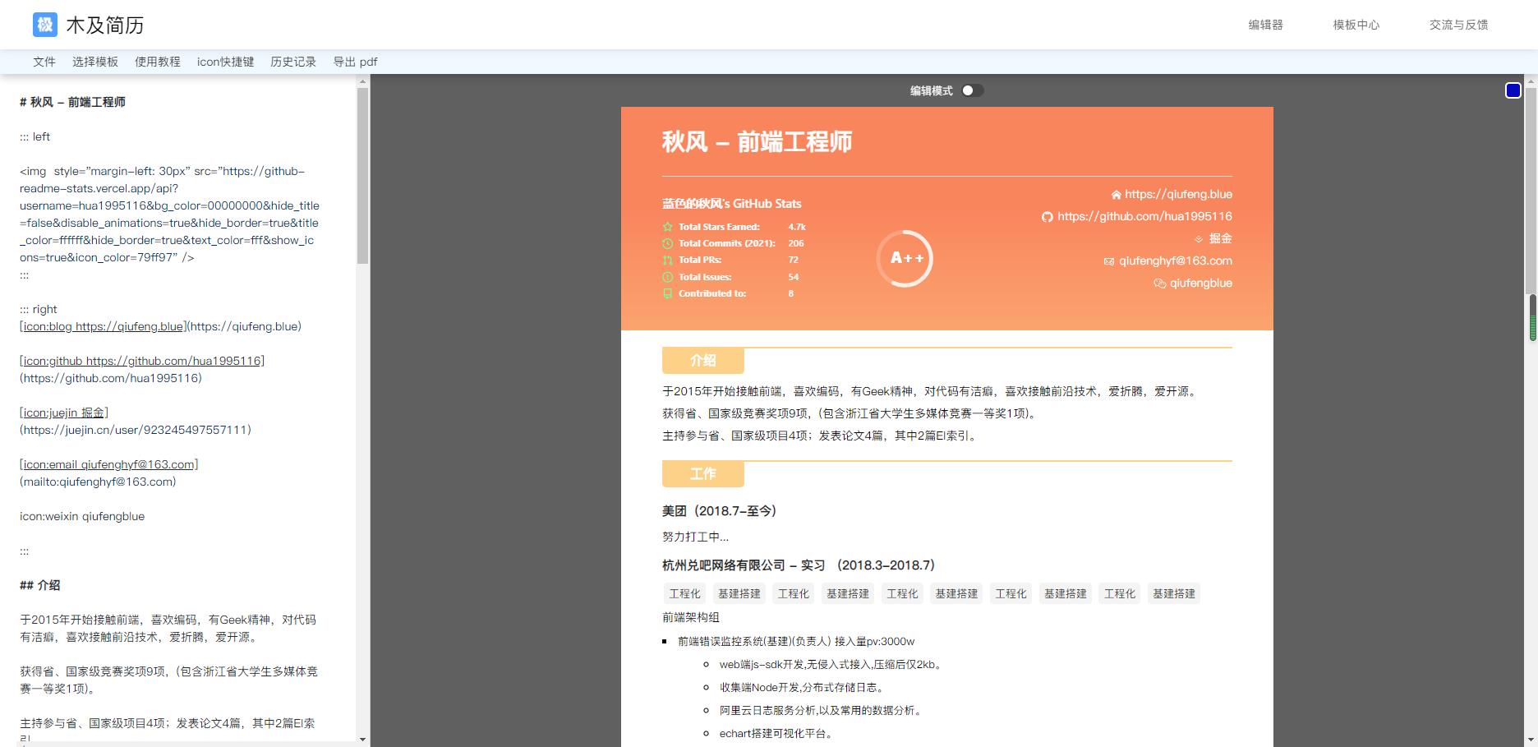Click the A++ grade circle
Image resolution: width=1538 pixels, height=747 pixels.
(905, 259)
